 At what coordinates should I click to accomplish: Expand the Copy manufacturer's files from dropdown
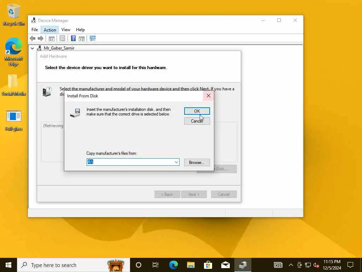click(x=176, y=162)
